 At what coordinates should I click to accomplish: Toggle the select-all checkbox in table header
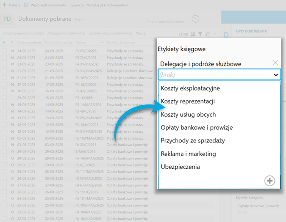pyautogui.click(x=4, y=43)
